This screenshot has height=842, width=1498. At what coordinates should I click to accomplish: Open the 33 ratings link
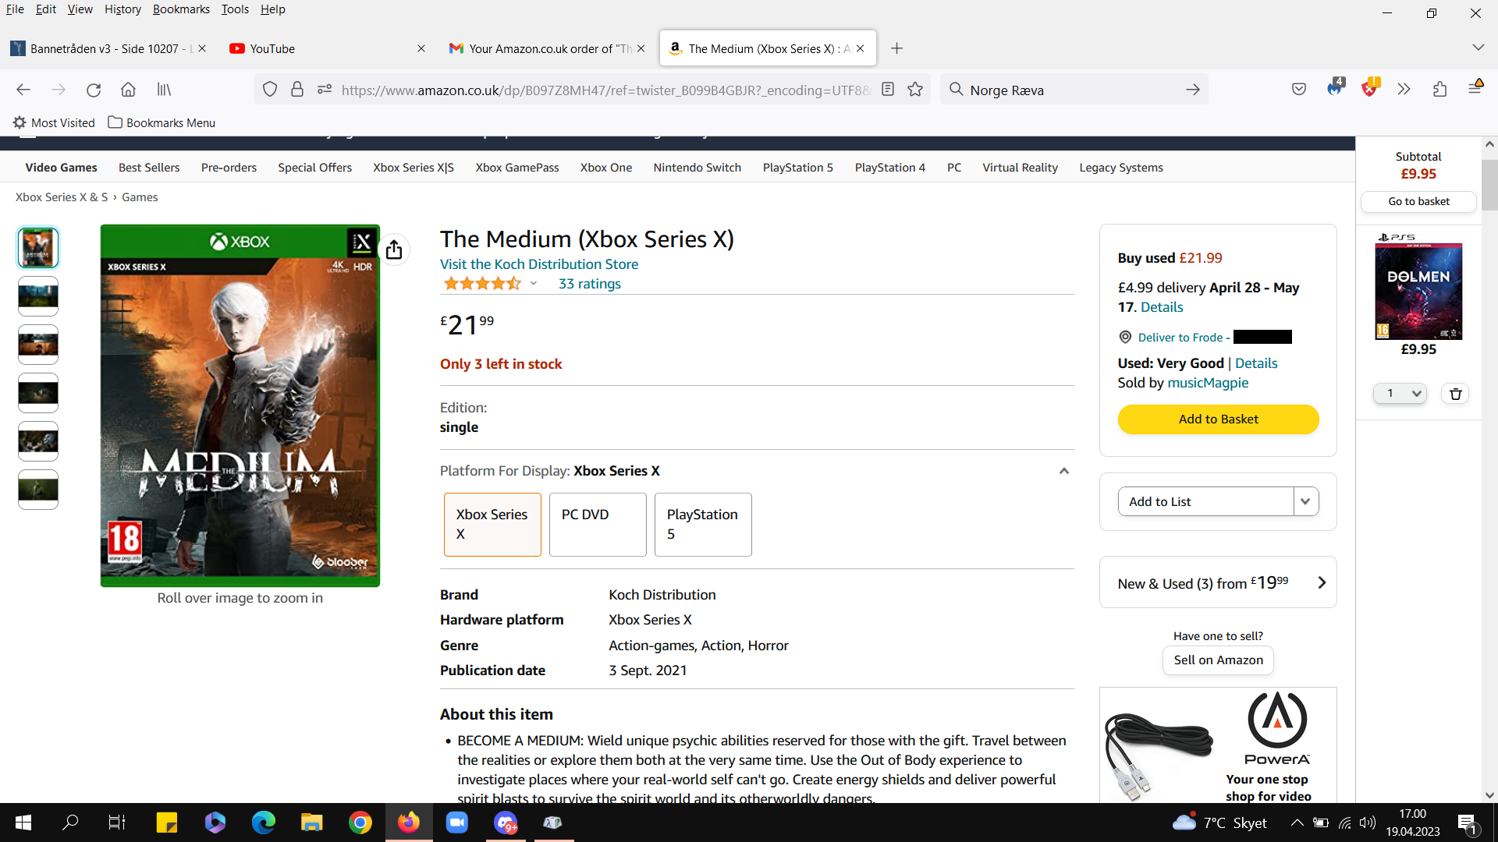click(590, 284)
